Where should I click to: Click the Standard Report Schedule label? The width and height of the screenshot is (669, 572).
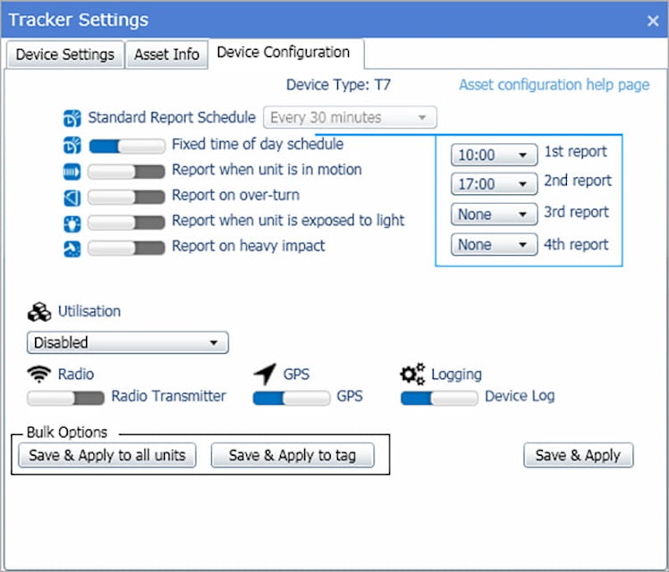point(172,117)
